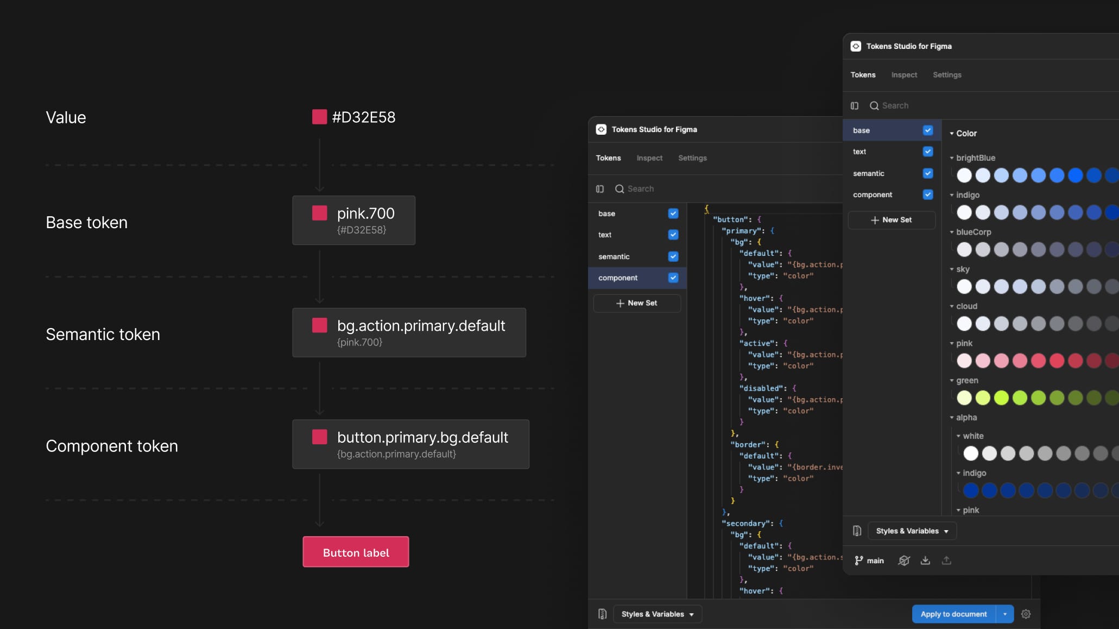This screenshot has width=1119, height=629.
Task: Click the plus icon of New Set in the back window
Action: (x=620, y=303)
